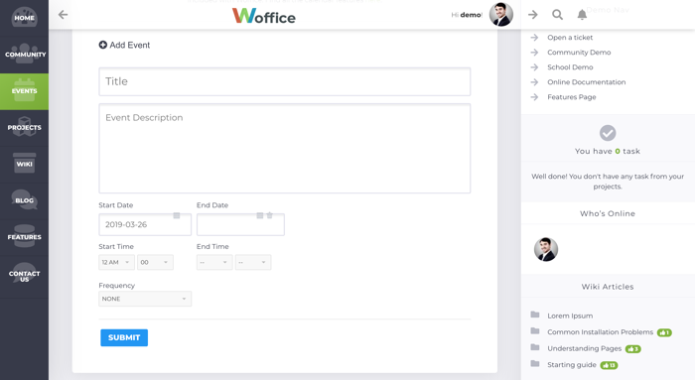
Task: Select the Events sidebar item
Action: pos(24,91)
